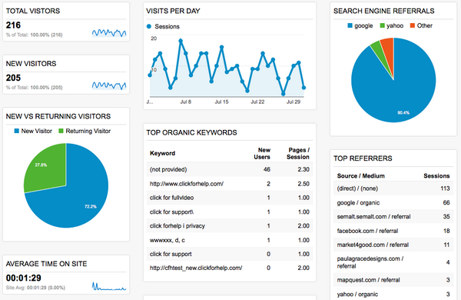The width and height of the screenshot is (461, 300).
Task: Select the market4good.com / referral row
Action: point(393,245)
